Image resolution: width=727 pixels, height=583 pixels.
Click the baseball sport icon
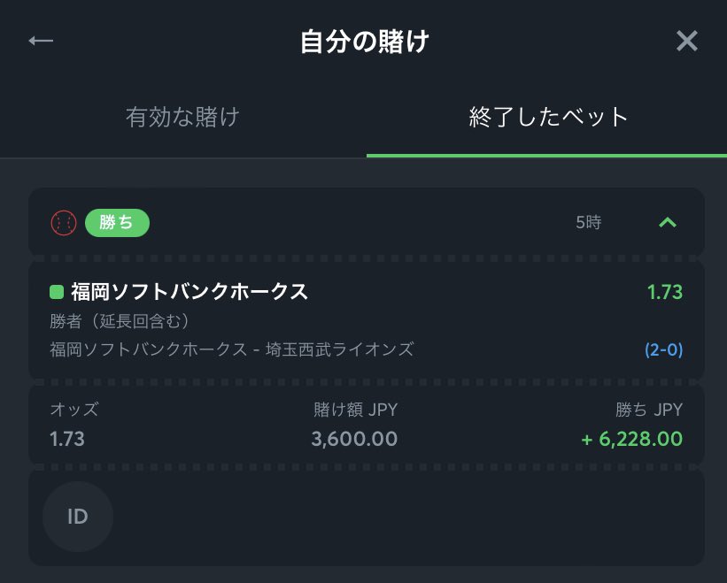click(x=64, y=223)
